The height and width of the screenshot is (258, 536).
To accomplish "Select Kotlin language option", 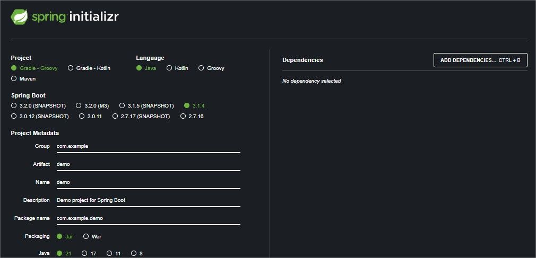I will 177,68.
